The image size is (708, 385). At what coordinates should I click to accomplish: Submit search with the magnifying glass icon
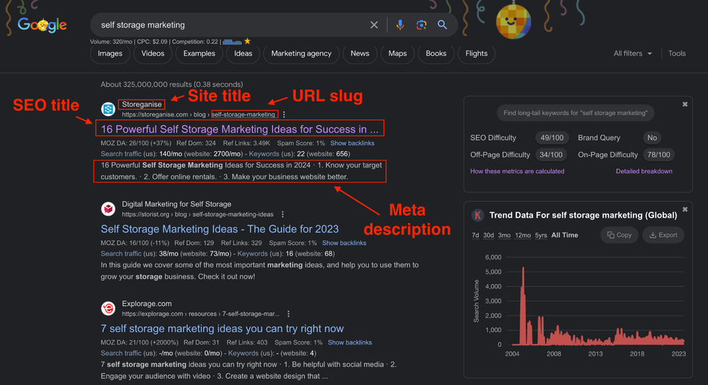point(442,25)
